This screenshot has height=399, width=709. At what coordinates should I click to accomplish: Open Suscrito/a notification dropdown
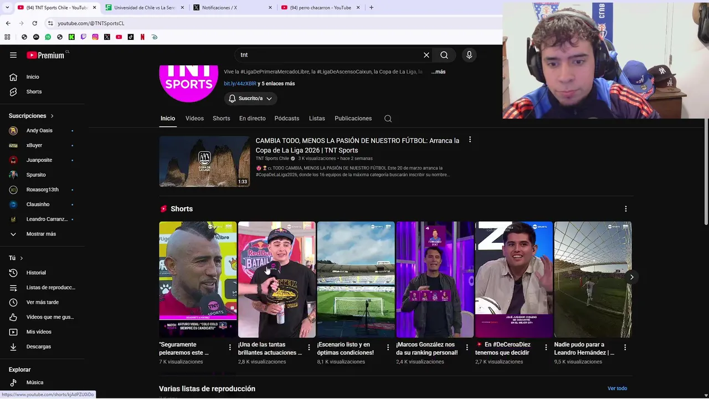click(x=250, y=99)
